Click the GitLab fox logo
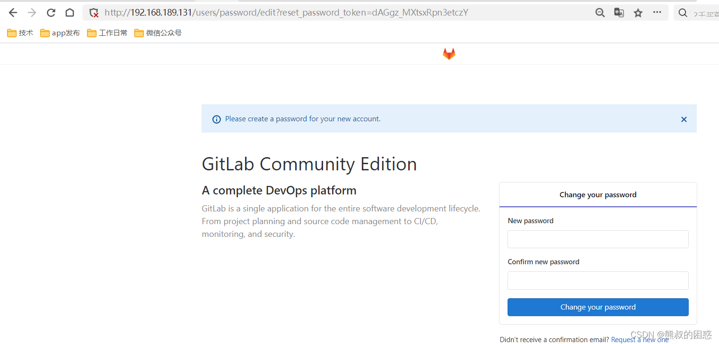Image resolution: width=719 pixels, height=344 pixels. tap(449, 54)
